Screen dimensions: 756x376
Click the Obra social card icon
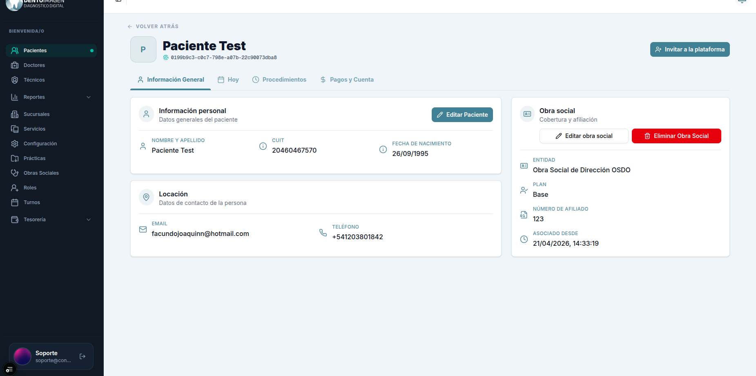[x=527, y=114]
